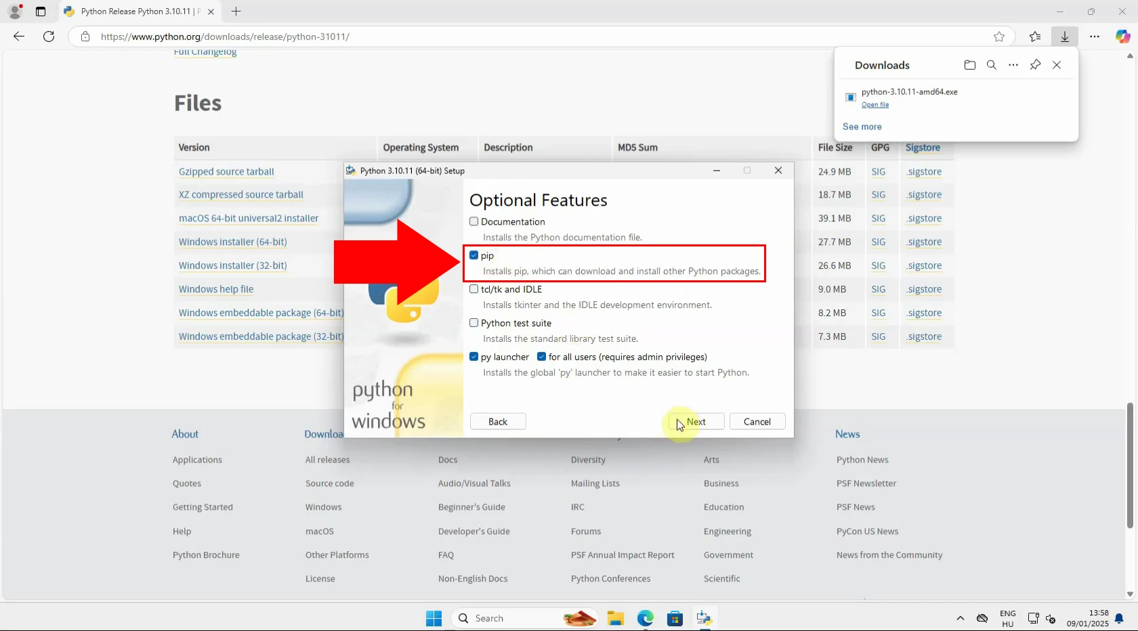Open the ENG HU language indicator

coord(1008,618)
